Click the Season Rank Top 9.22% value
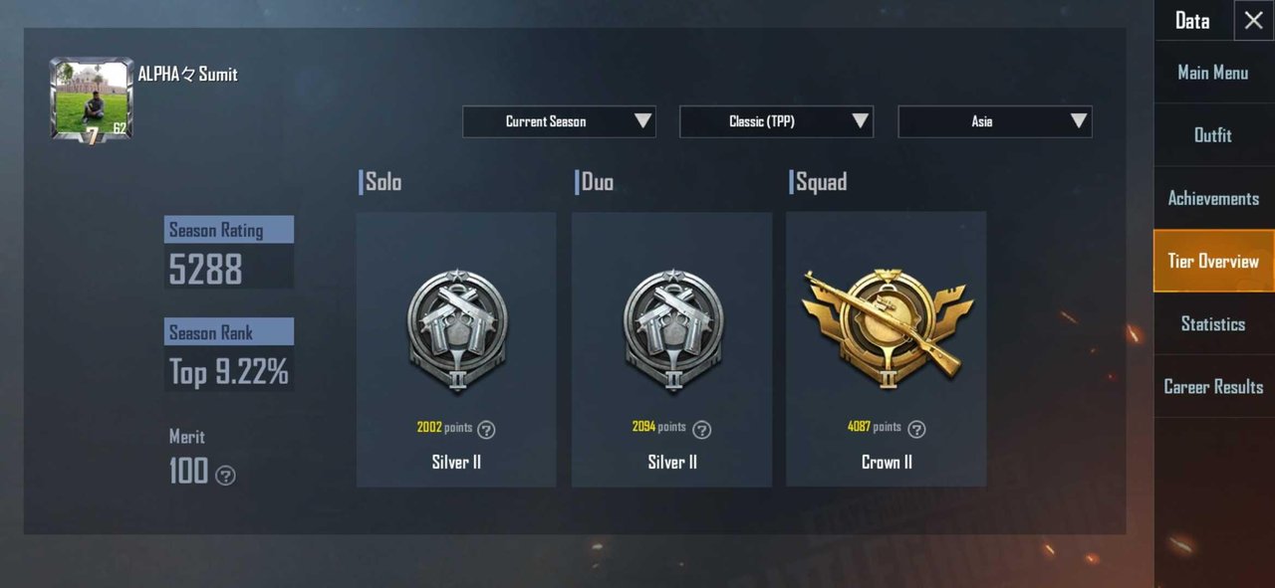Viewport: 1275px width, 588px height. 229,372
